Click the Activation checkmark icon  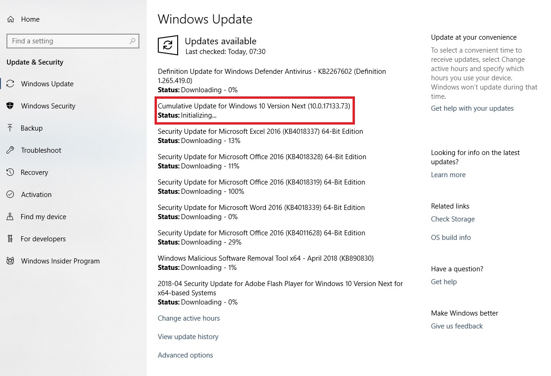click(11, 195)
